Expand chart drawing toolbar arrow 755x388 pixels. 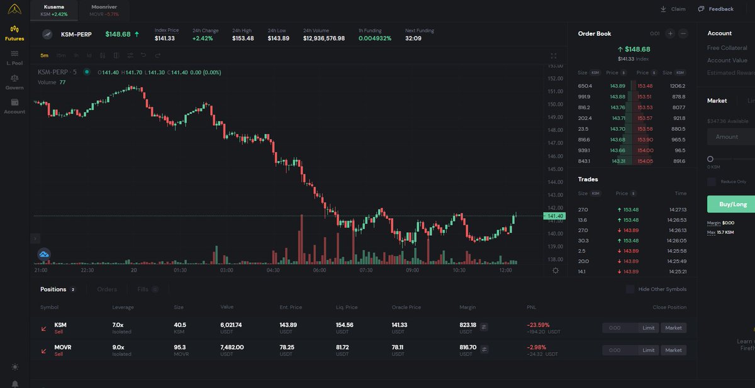click(35, 238)
